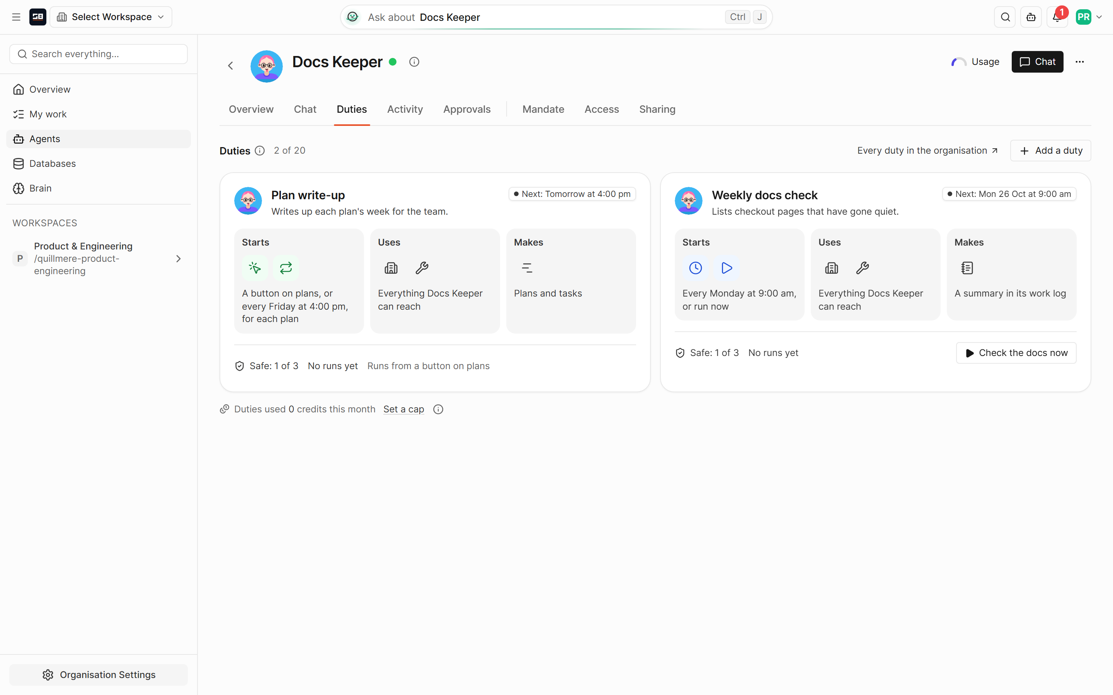The width and height of the screenshot is (1113, 695).
Task: Click the Ask about Docs Keeper bar
Action: coord(556,17)
